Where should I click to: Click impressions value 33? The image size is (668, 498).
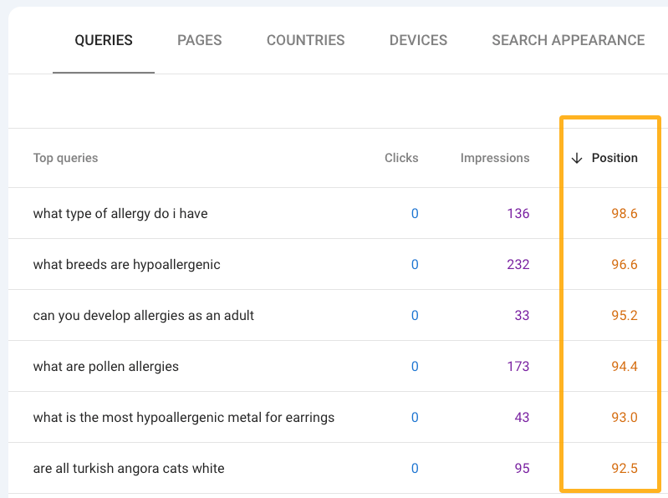(522, 315)
